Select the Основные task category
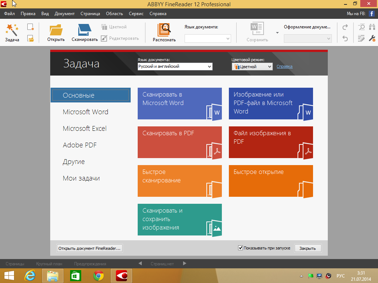 [91, 95]
